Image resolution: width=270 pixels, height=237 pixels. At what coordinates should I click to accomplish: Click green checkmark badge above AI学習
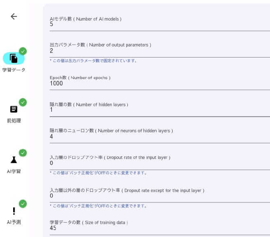(x=23, y=153)
